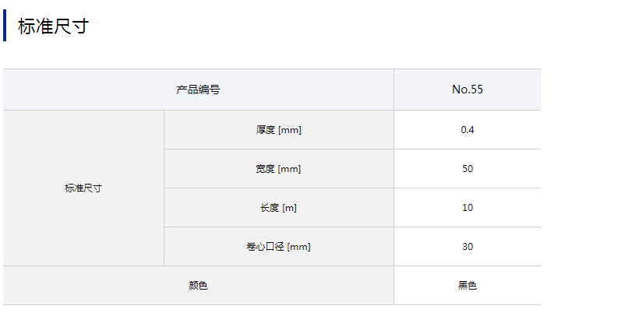Click the 宽度 label text
This screenshot has width=625, height=320.
click(266, 169)
